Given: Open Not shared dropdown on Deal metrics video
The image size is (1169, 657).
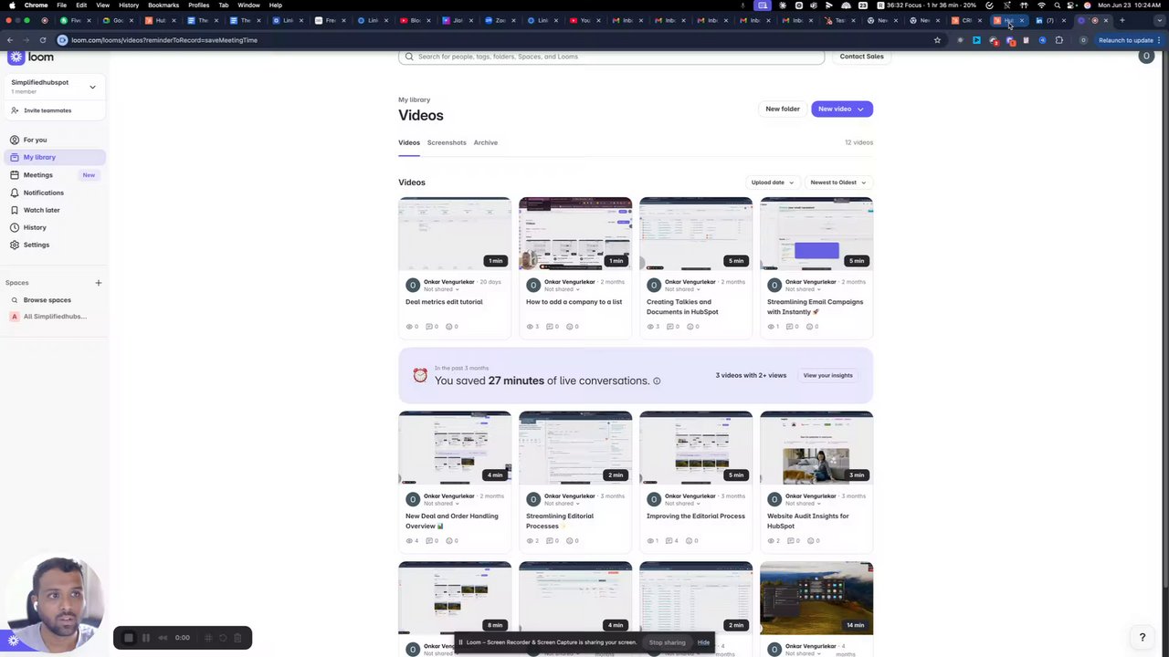Looking at the screenshot, I should point(441,289).
